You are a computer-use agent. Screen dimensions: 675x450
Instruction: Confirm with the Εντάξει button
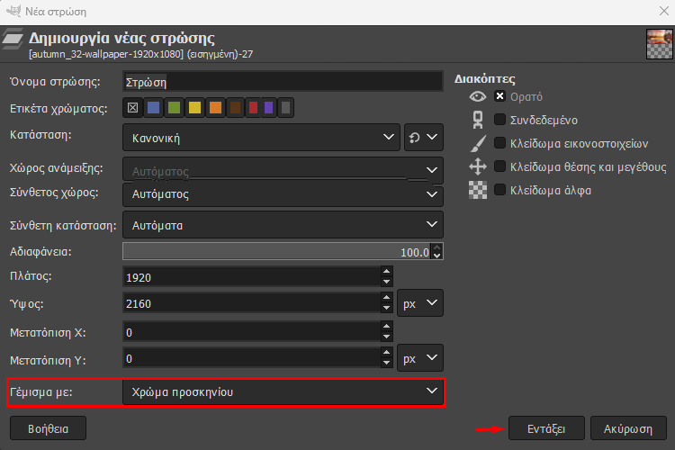[546, 428]
